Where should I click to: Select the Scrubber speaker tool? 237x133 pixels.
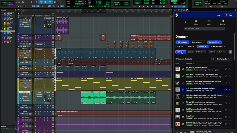click(x=55, y=2)
